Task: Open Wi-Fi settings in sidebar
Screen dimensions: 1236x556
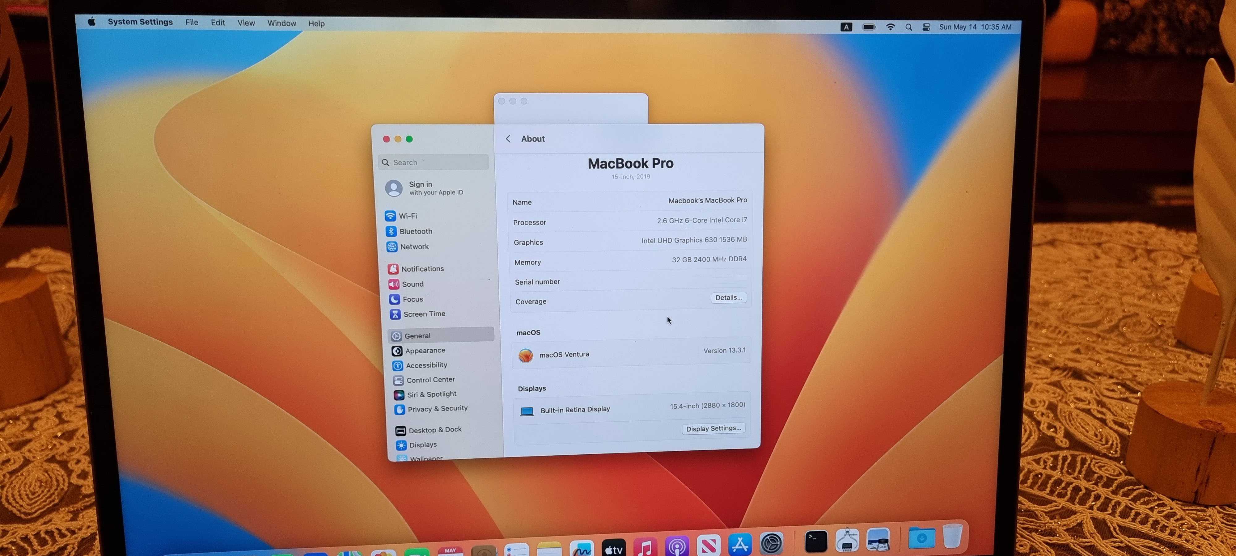Action: pyautogui.click(x=407, y=216)
